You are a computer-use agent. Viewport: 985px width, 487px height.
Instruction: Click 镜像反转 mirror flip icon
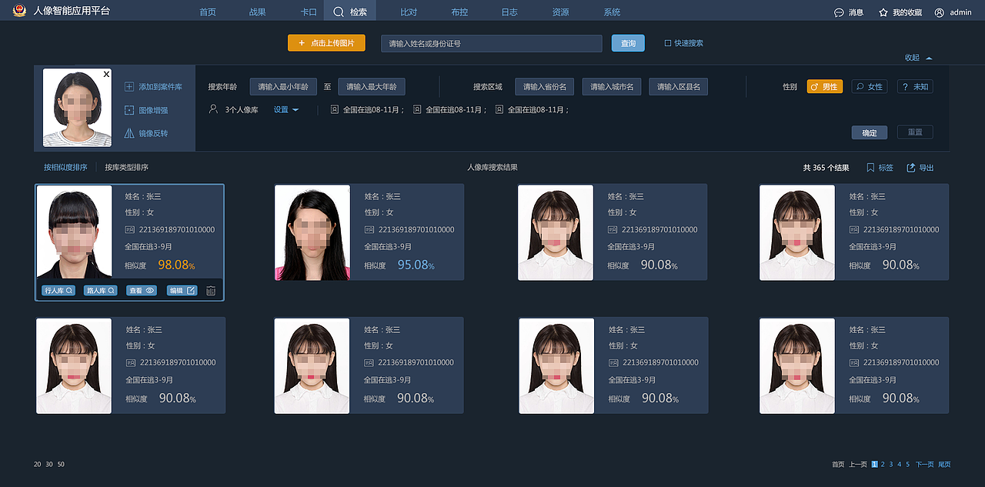(129, 133)
